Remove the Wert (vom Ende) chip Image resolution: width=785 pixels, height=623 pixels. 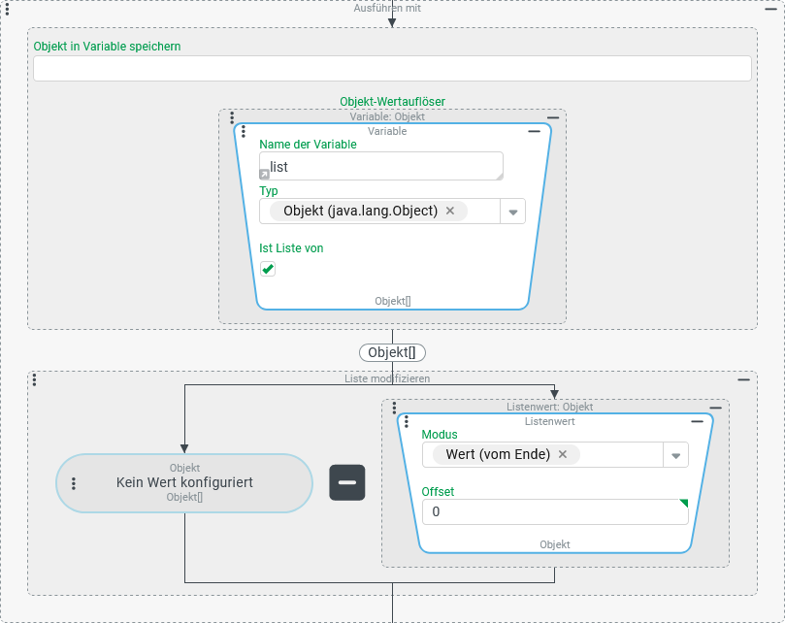click(562, 454)
